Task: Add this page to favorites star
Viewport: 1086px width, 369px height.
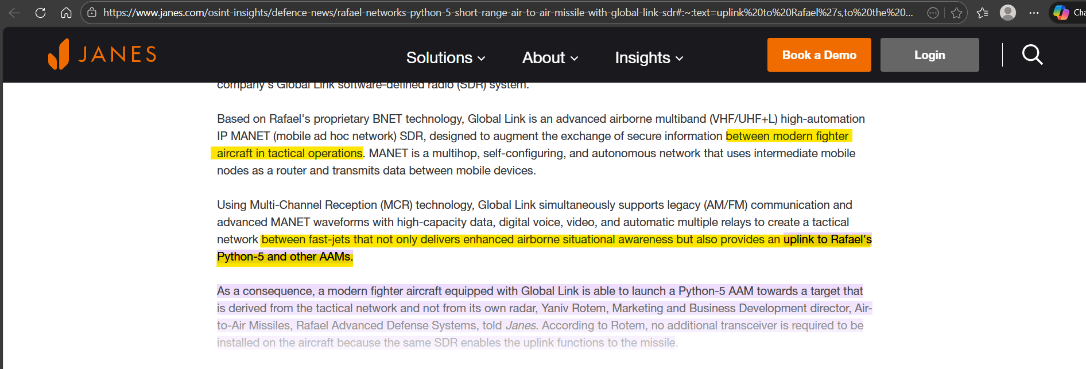Action: click(956, 13)
